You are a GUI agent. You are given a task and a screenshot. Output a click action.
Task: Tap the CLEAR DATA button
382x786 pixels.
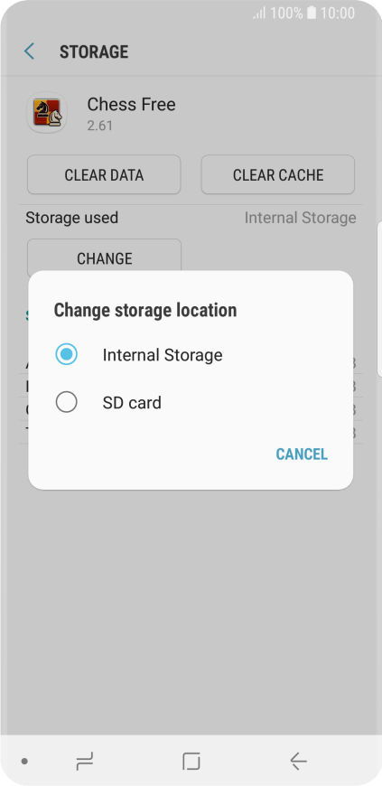click(104, 174)
